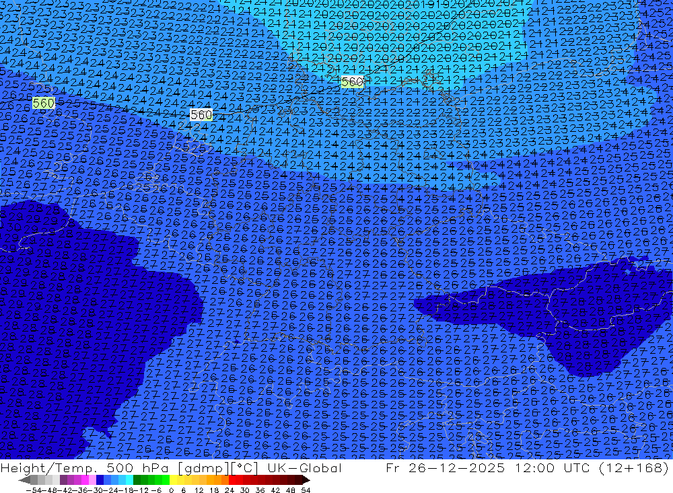Screen dimensions: 673x493
Task: Click the dark green swatch above -12
Action: (137, 480)
